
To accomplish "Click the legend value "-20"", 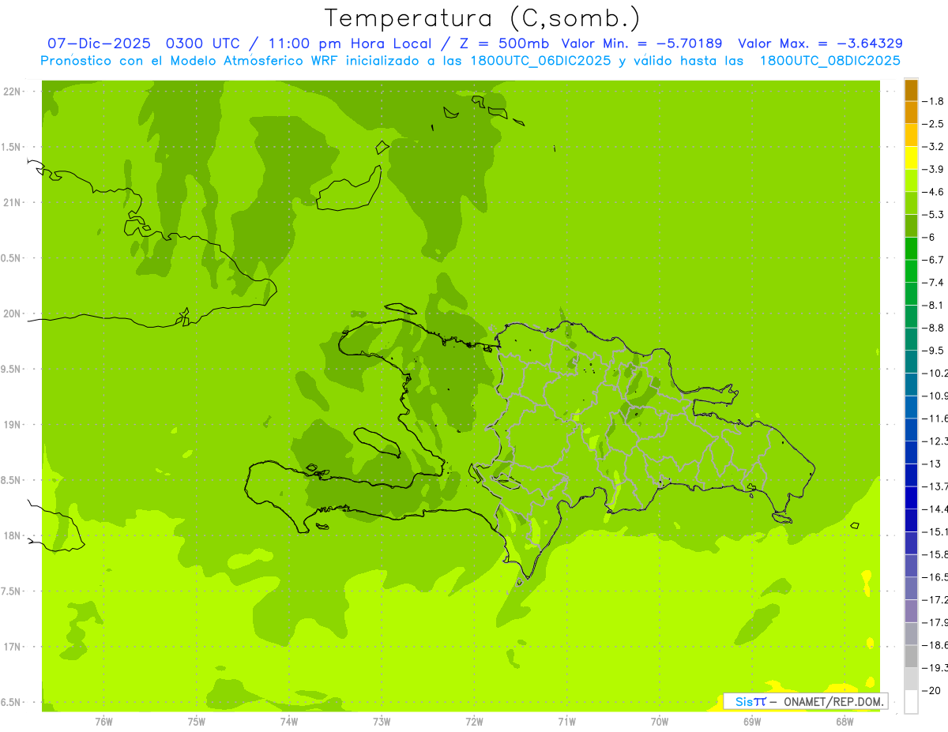I will point(931,691).
